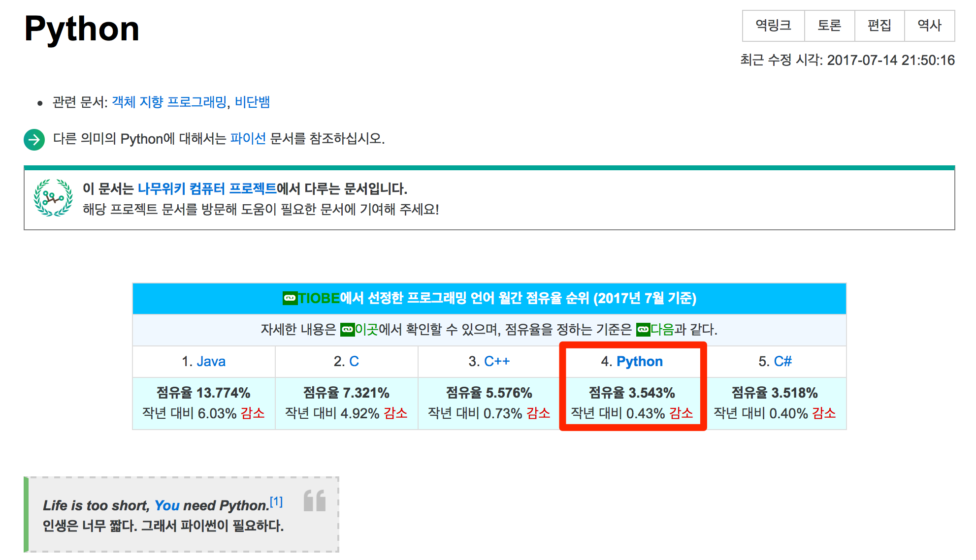Screen dimensions: 976x560
Task: Click the bold Python rank entry
Action: point(640,361)
